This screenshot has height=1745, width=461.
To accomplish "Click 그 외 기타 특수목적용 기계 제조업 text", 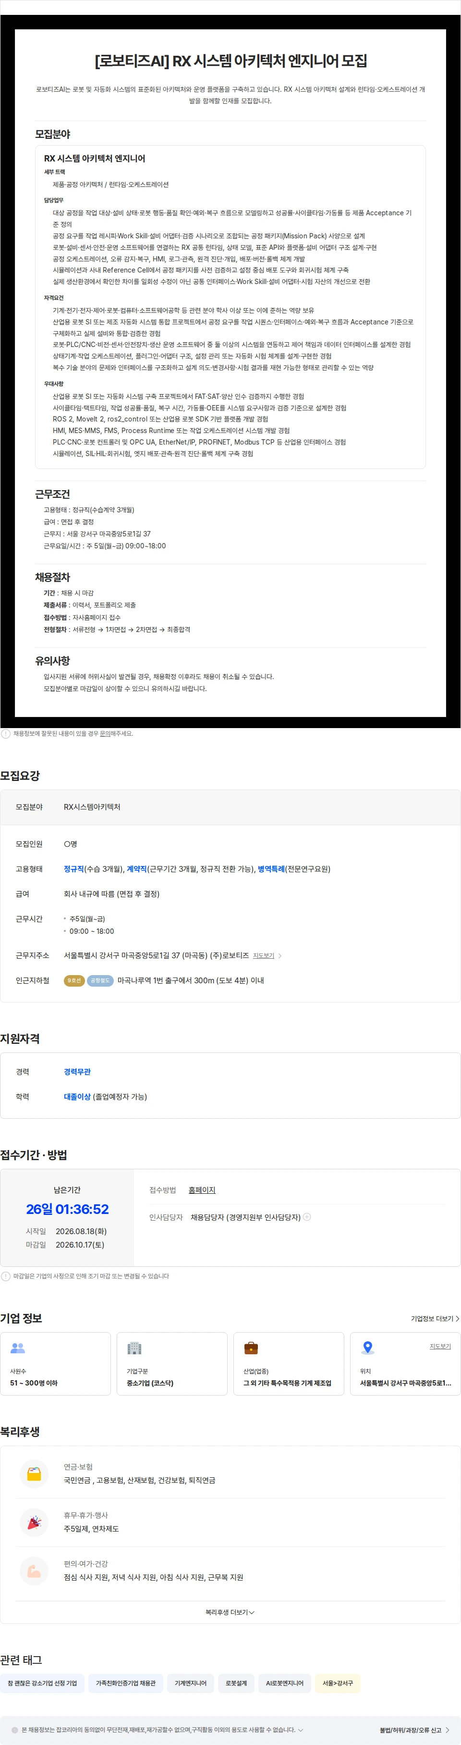I will [x=288, y=1383].
